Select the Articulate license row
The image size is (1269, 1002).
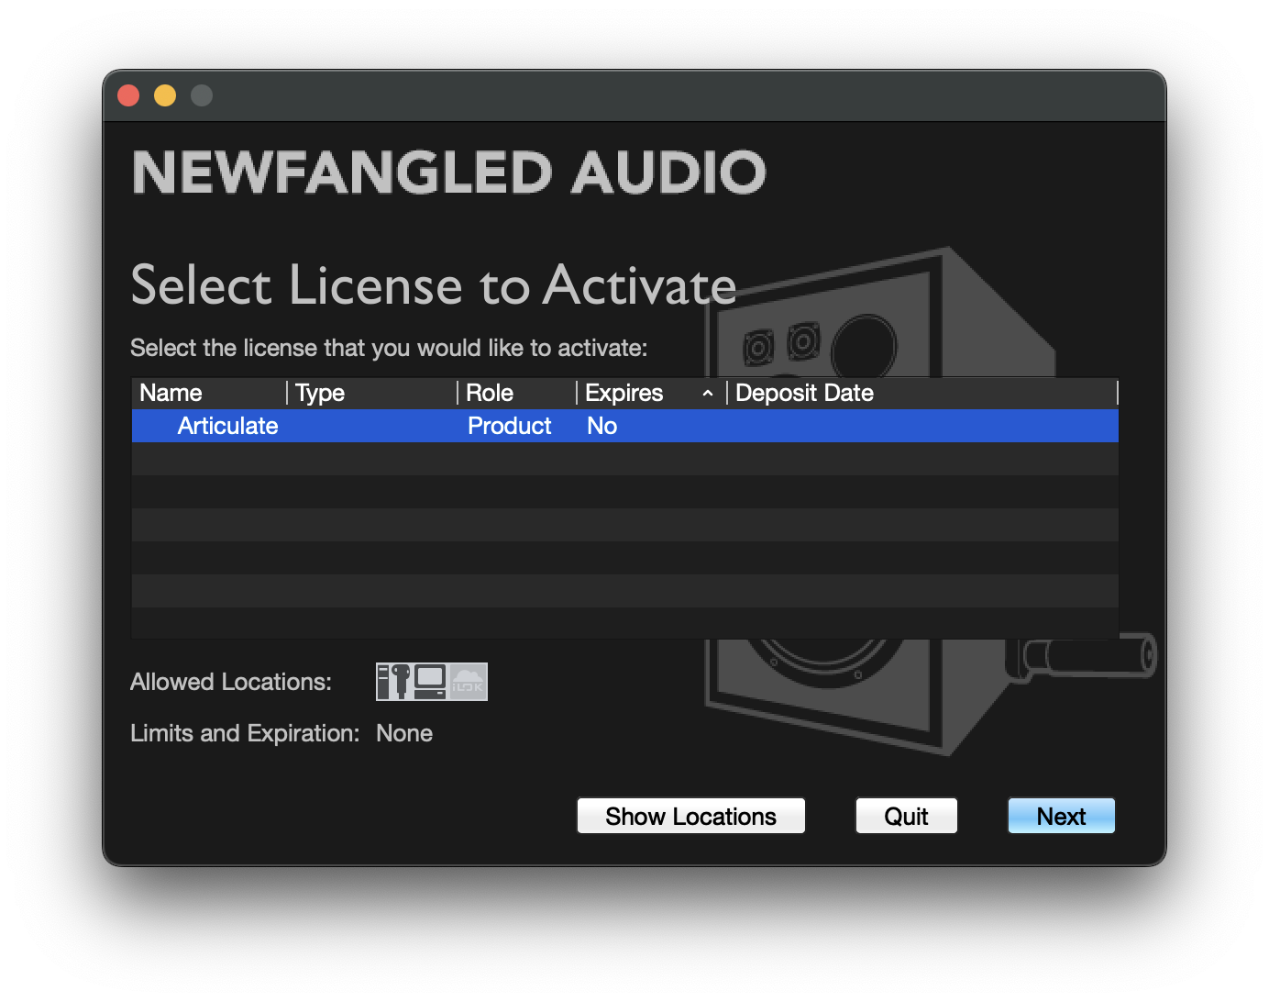[x=227, y=426]
